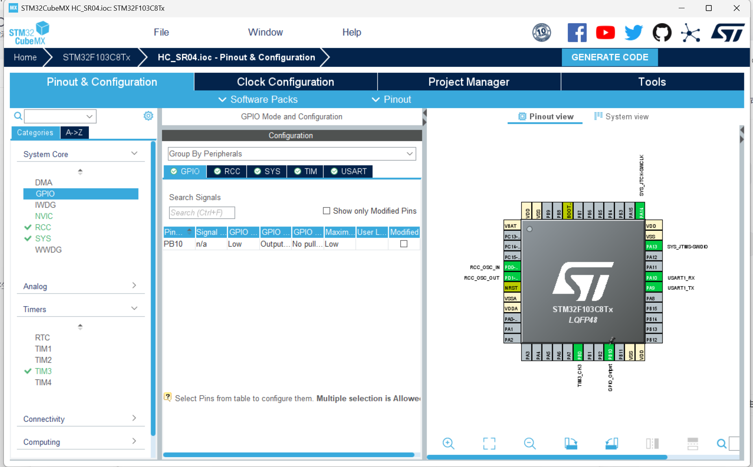Toggle the Modified checkbox for PB10
The width and height of the screenshot is (753, 467).
(404, 244)
